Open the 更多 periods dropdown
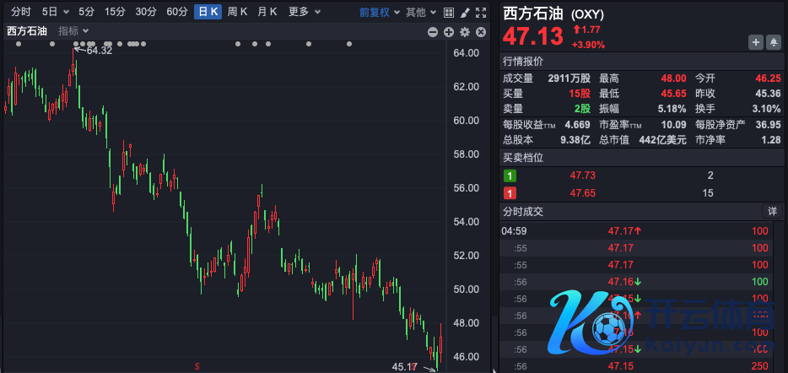Screen dimensions: 788x373 pos(304,12)
